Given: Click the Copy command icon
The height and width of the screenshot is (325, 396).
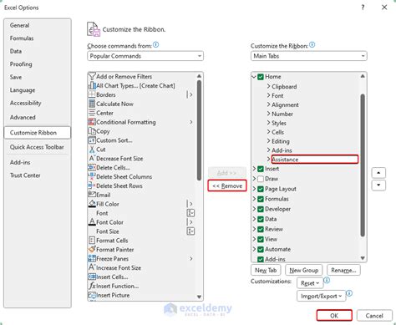Looking at the screenshot, I should tap(92, 131).
